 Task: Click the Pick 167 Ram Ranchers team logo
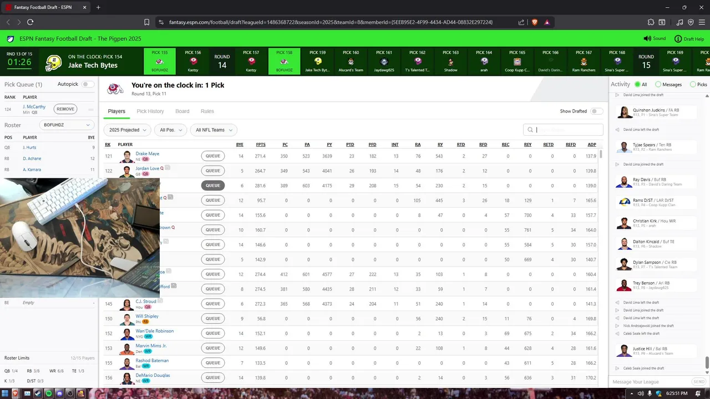tap(584, 62)
